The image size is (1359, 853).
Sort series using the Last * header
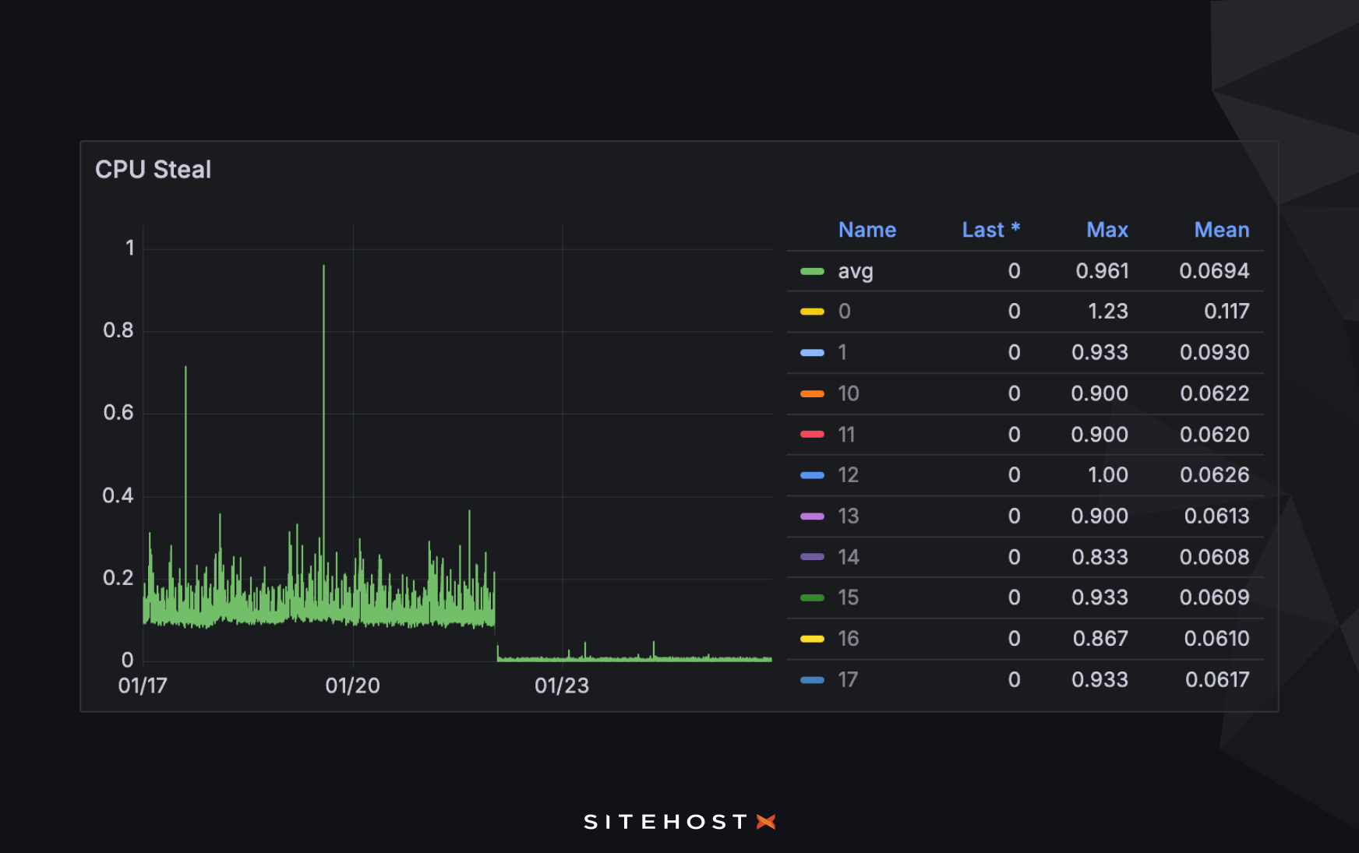[x=990, y=230]
